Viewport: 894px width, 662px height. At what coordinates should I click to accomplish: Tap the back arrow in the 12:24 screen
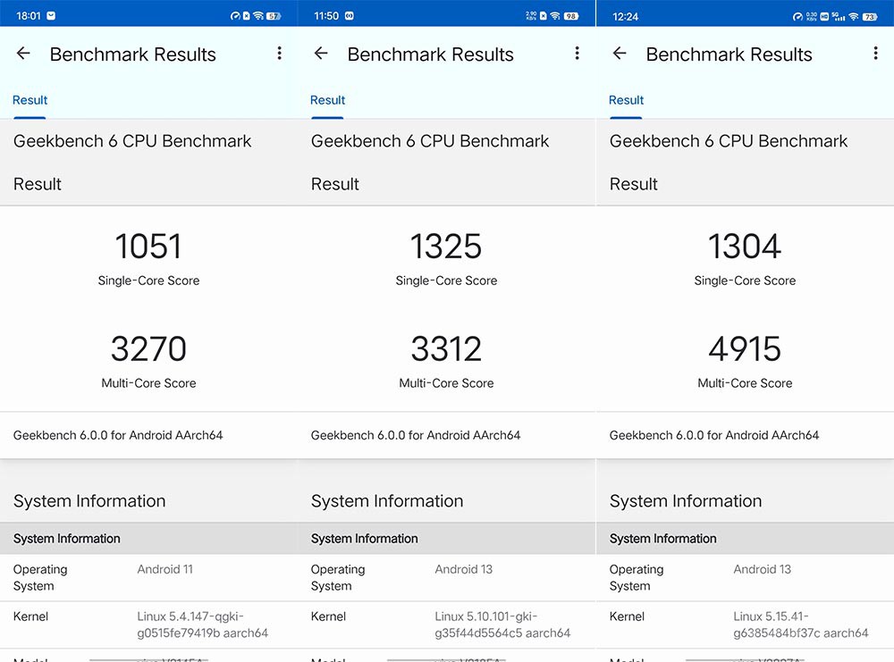tap(620, 54)
